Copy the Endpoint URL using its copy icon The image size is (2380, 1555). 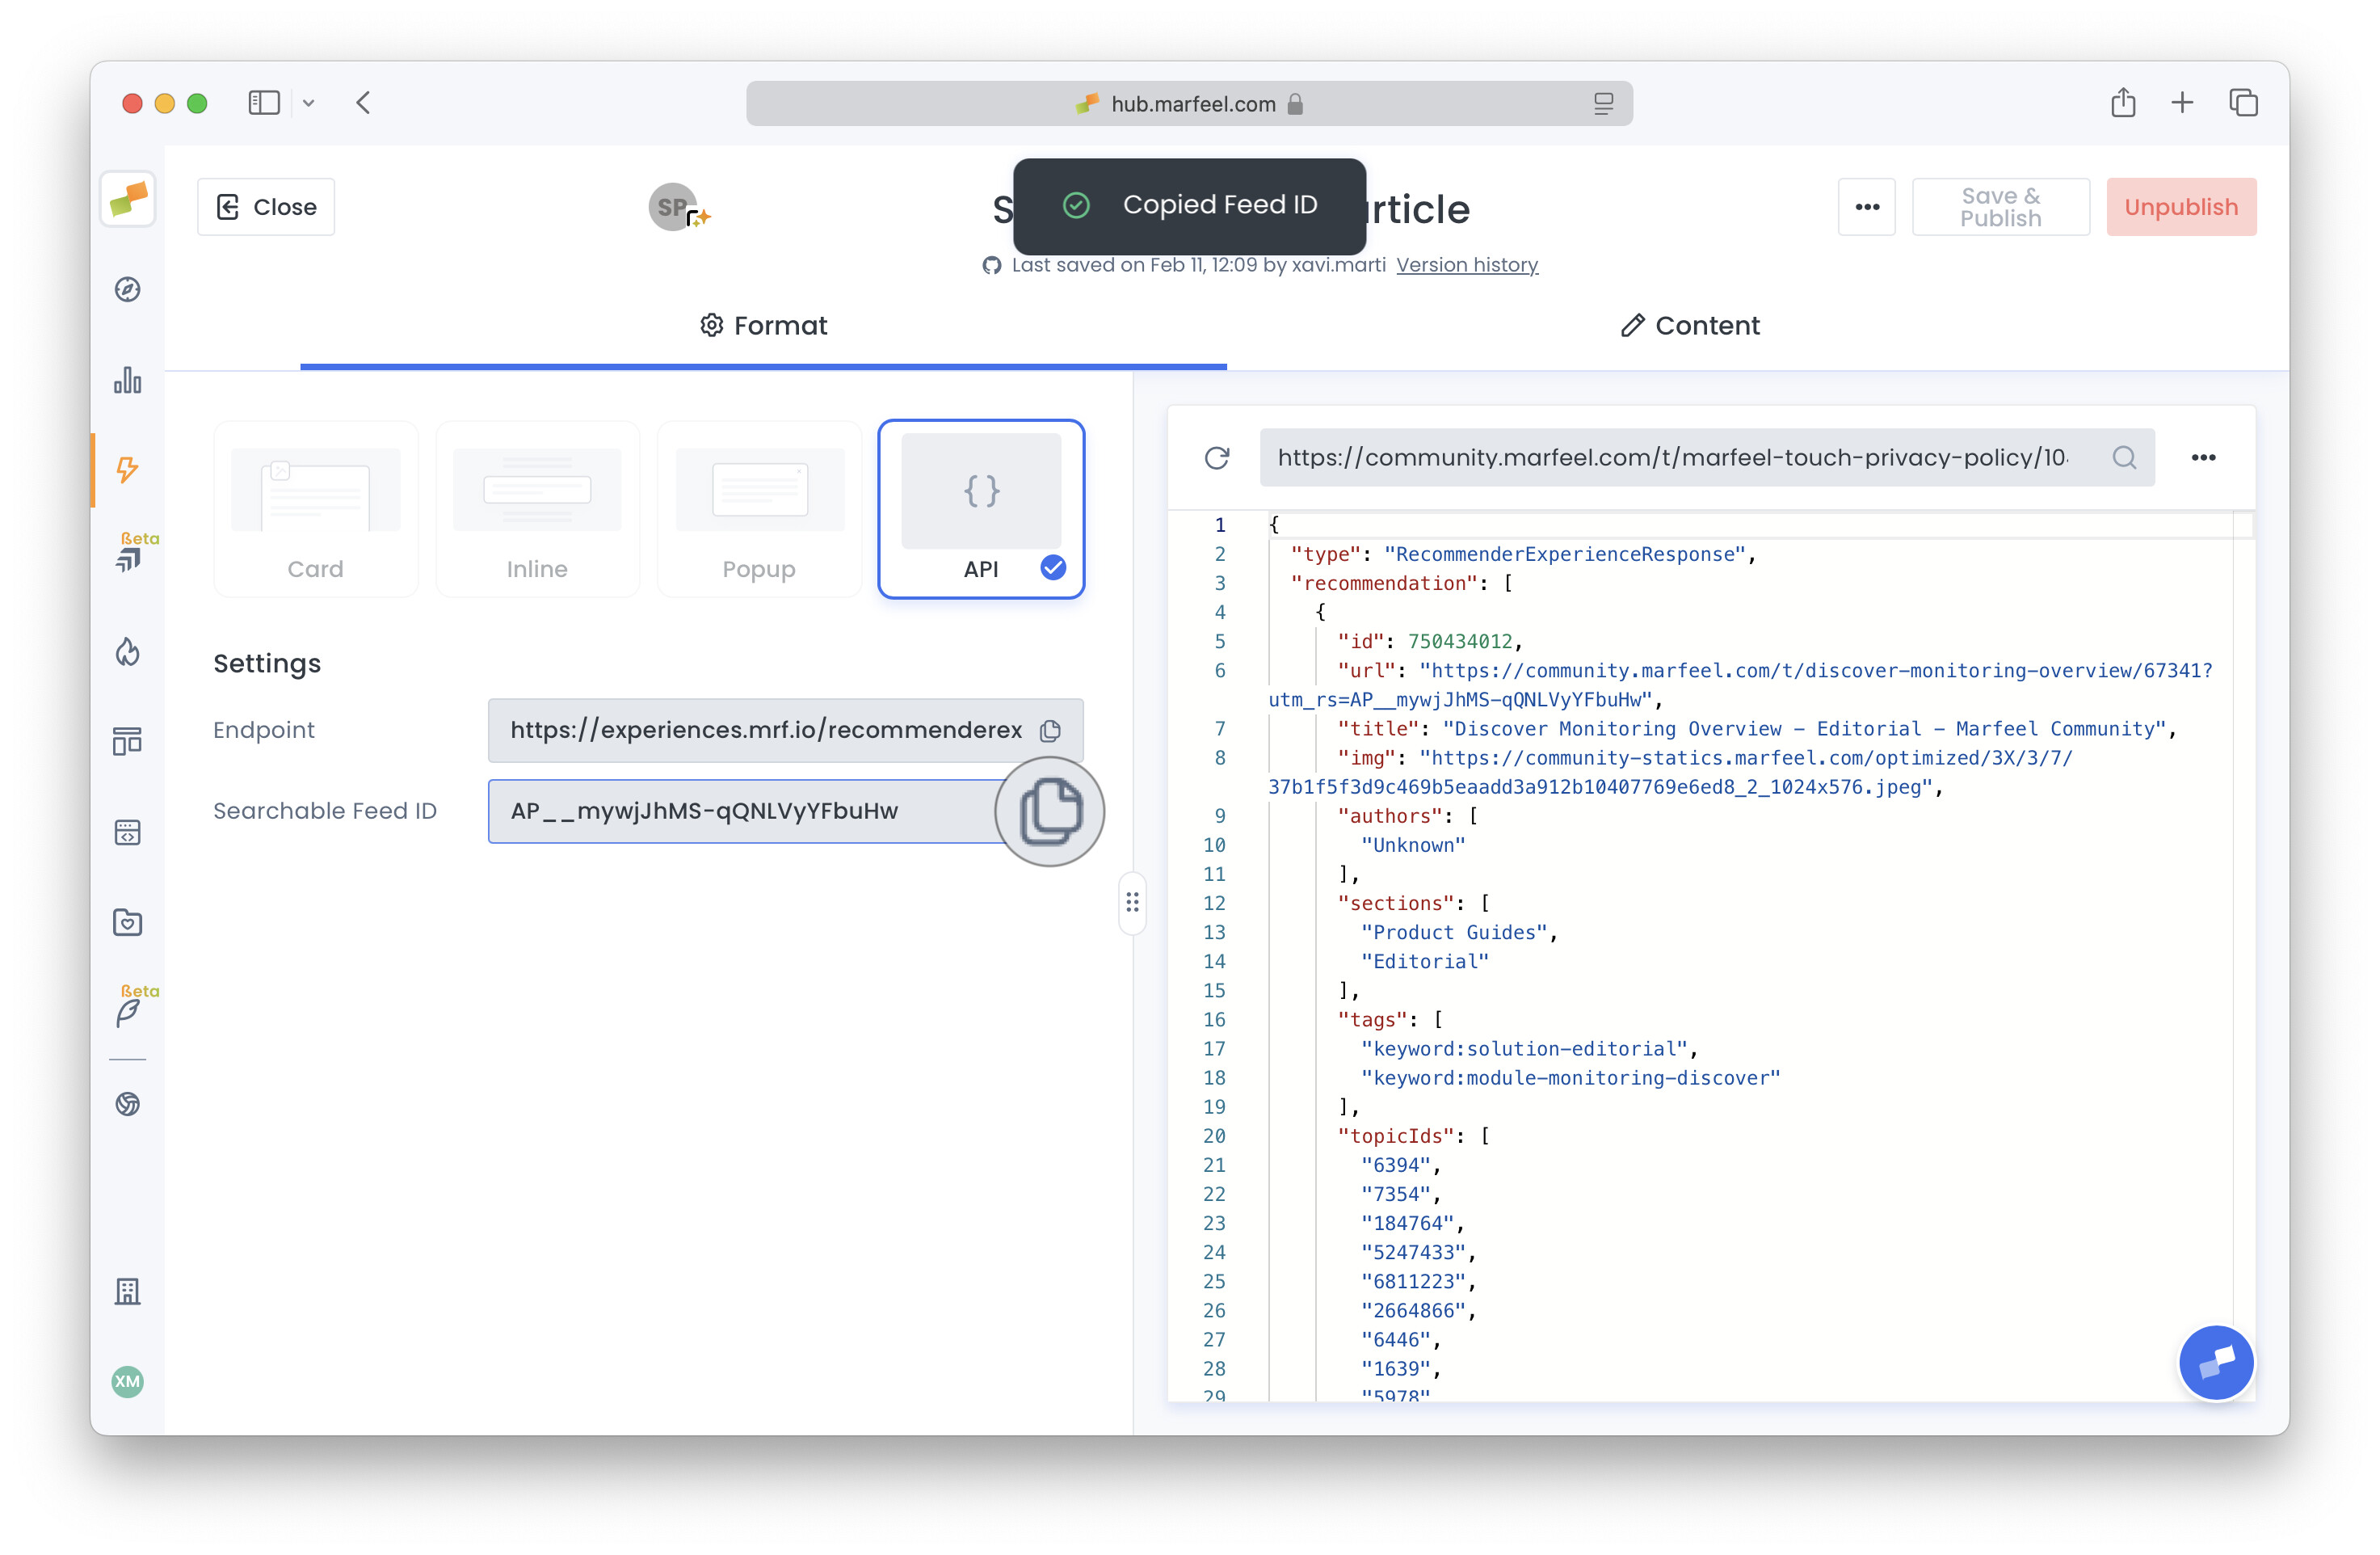click(1050, 731)
